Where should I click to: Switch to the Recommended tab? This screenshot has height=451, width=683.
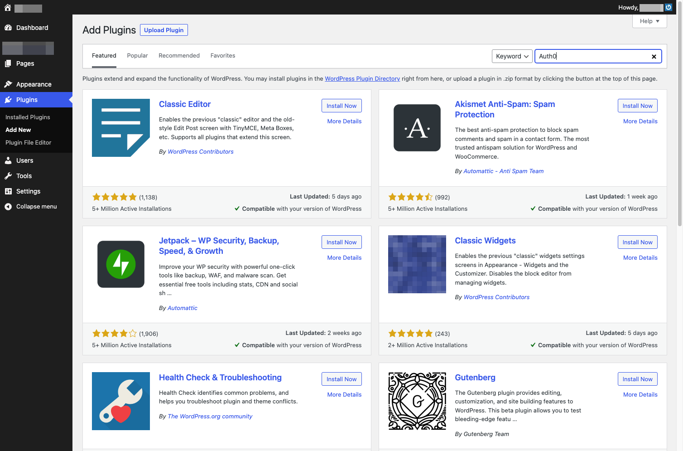point(179,56)
